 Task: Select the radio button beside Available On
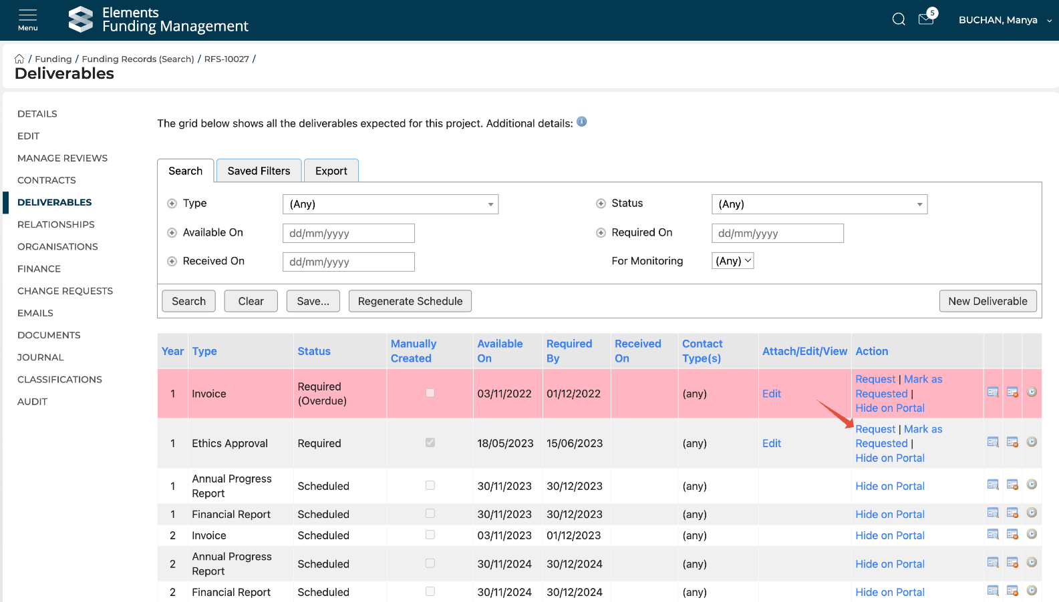(172, 233)
